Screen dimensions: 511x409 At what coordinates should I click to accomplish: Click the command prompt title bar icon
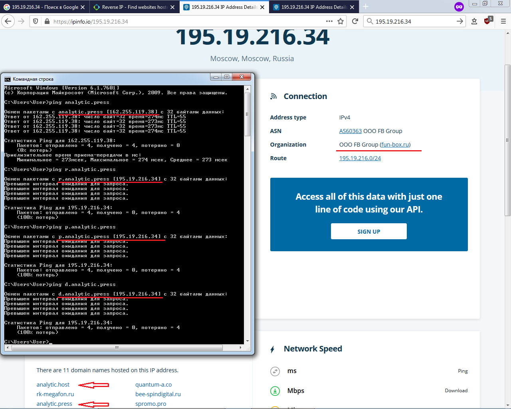[7, 79]
